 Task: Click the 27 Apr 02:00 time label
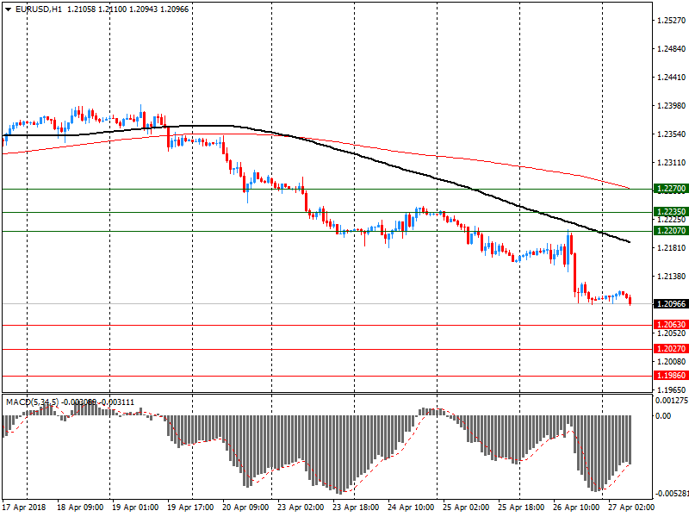click(x=631, y=508)
